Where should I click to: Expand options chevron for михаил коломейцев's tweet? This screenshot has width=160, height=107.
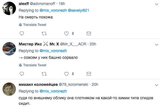click(157, 85)
